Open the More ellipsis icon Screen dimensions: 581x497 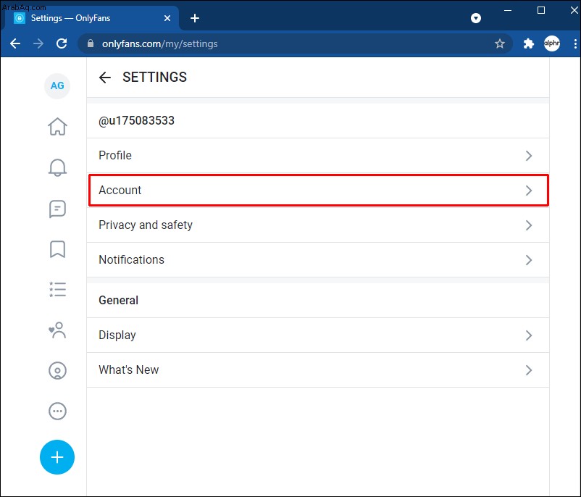point(57,411)
